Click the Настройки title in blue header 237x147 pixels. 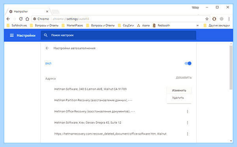26,36
